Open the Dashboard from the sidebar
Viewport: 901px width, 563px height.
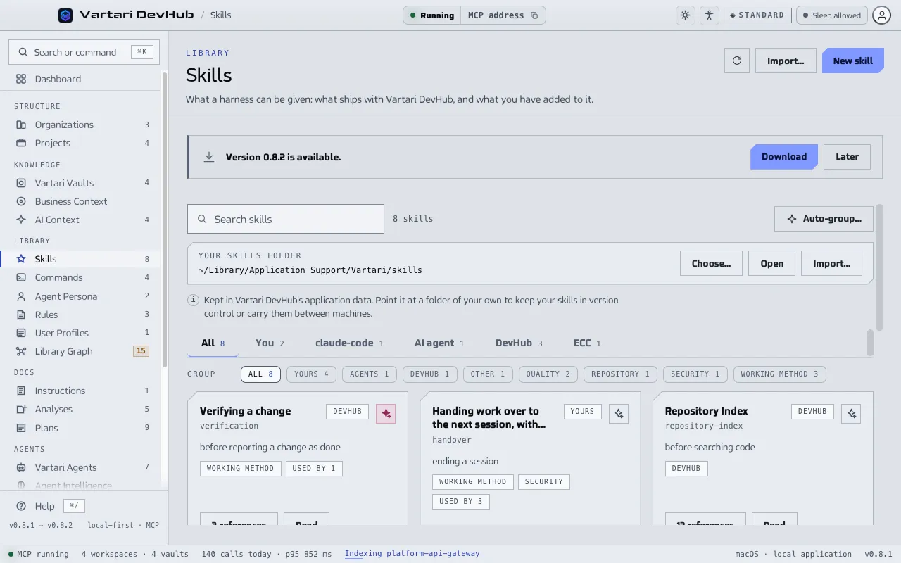(x=82, y=79)
